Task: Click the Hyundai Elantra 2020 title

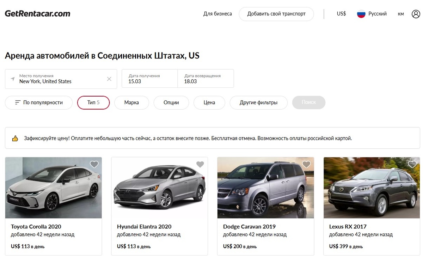Action: coord(144,227)
